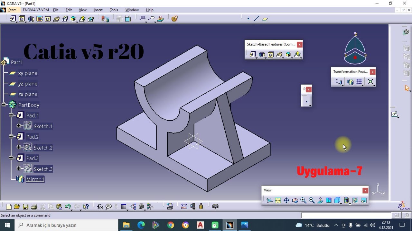Select the xy plane tree item
412x231 pixels.
coord(28,73)
